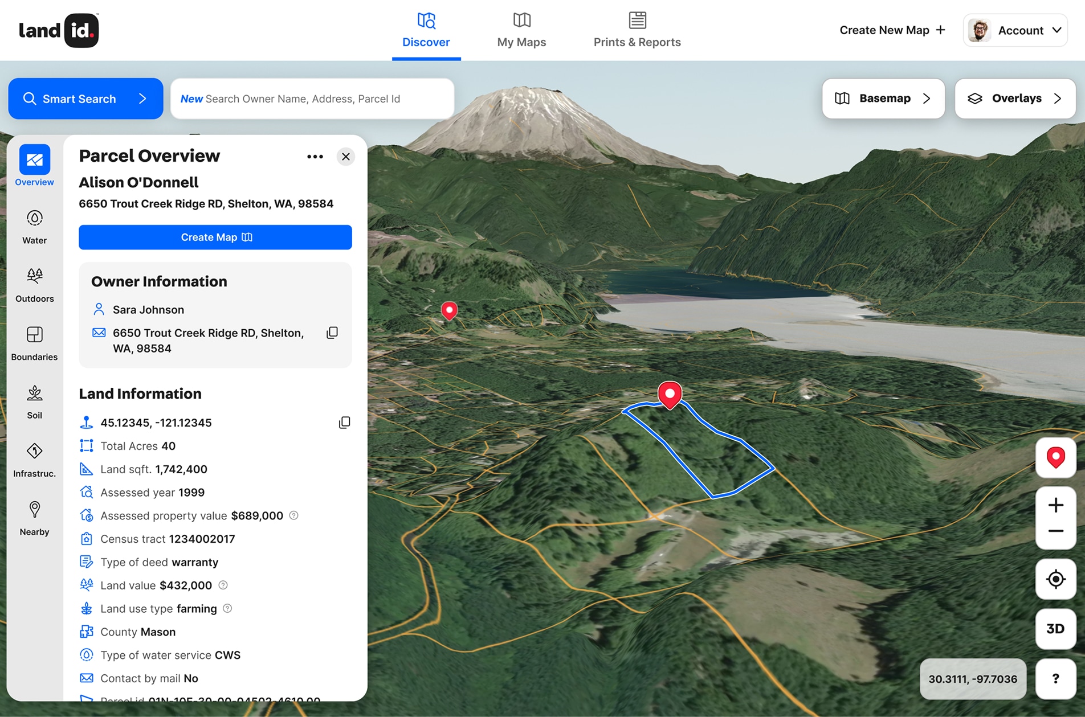Click Land use type farming text
Screen dimensions: 1085x717
coord(158,609)
